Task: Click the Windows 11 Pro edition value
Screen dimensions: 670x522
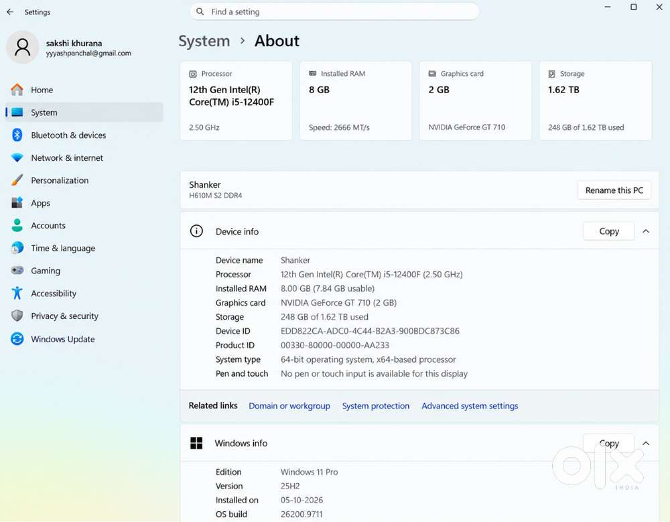Action: tap(309, 472)
